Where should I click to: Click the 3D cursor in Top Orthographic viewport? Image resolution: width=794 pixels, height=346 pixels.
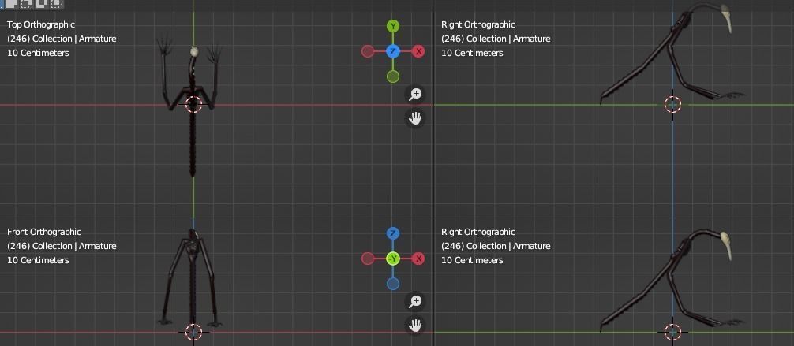[193, 105]
